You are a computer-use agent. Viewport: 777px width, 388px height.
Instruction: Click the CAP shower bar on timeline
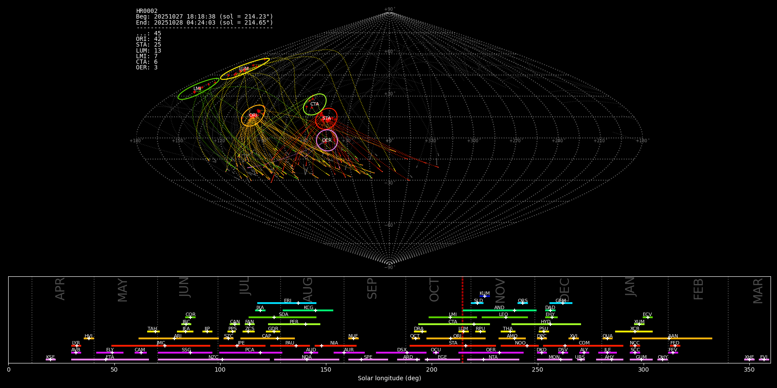[x=268, y=338]
